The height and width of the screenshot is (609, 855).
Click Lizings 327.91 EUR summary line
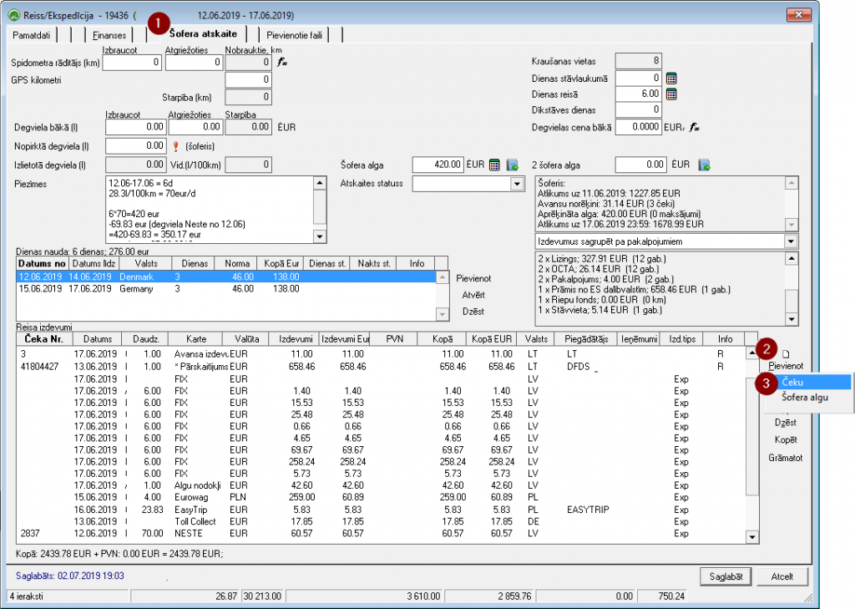[602, 259]
